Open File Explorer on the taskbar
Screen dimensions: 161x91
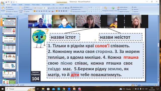tap(43, 89)
